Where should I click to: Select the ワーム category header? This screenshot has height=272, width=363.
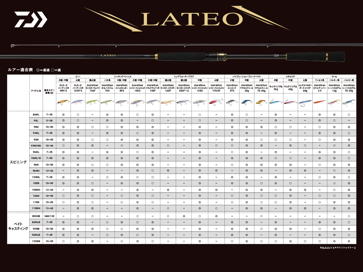point(334,77)
